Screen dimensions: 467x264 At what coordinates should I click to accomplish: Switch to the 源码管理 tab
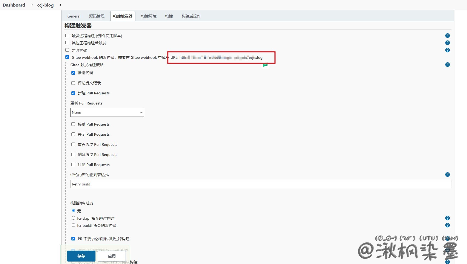97,16
